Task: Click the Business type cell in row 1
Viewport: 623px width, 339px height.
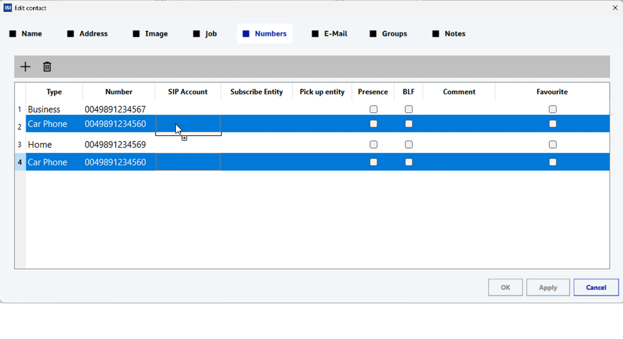Action: click(44, 109)
